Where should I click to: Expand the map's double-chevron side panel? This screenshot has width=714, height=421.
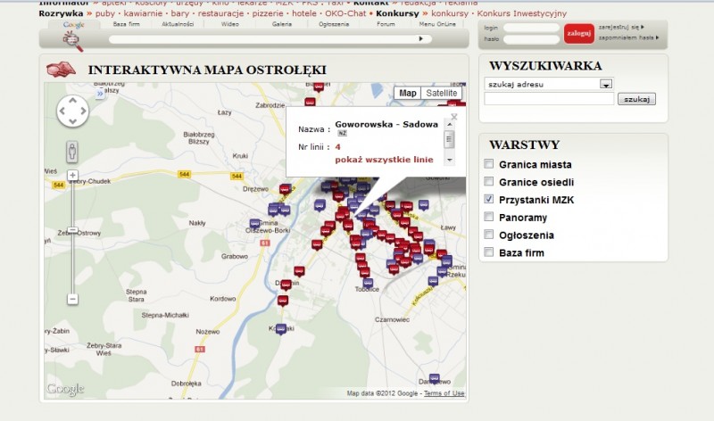coord(100,94)
